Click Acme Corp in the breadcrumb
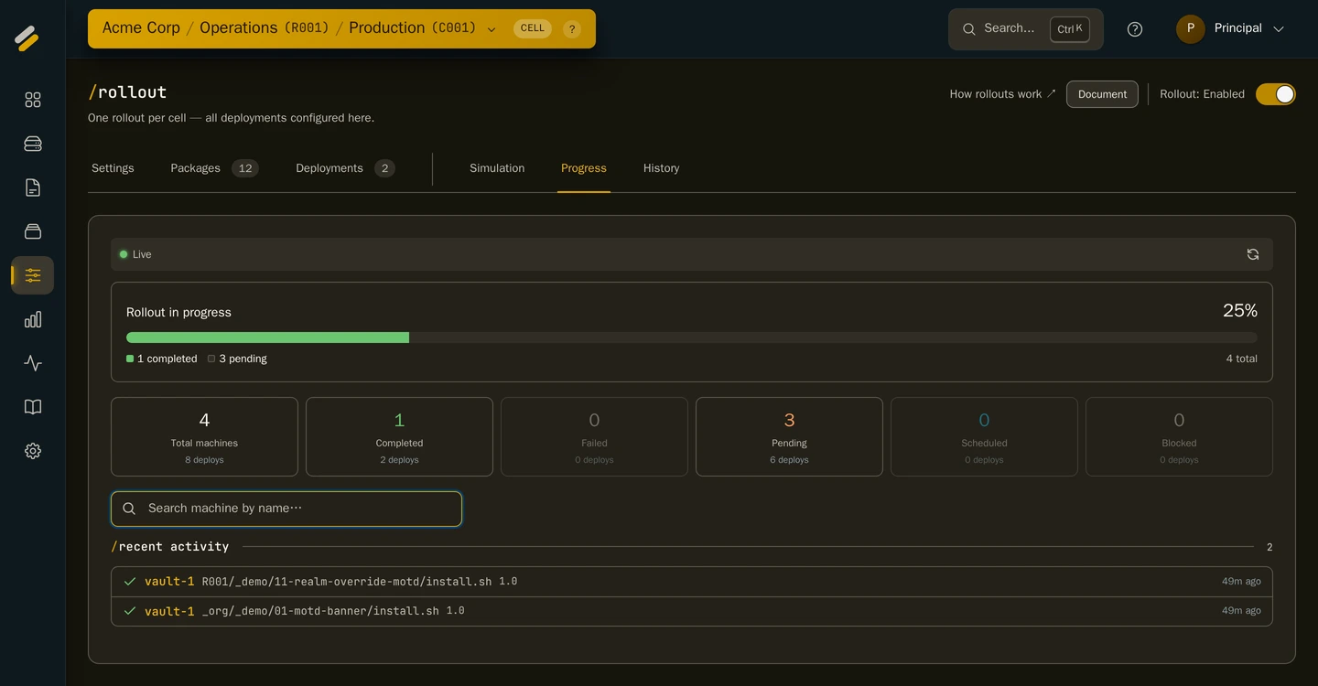This screenshot has height=686, width=1318. tap(141, 27)
